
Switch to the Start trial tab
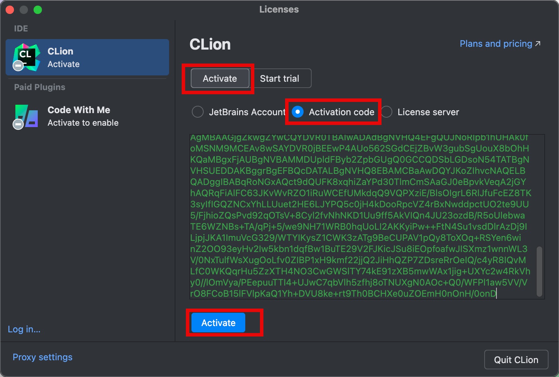(279, 79)
